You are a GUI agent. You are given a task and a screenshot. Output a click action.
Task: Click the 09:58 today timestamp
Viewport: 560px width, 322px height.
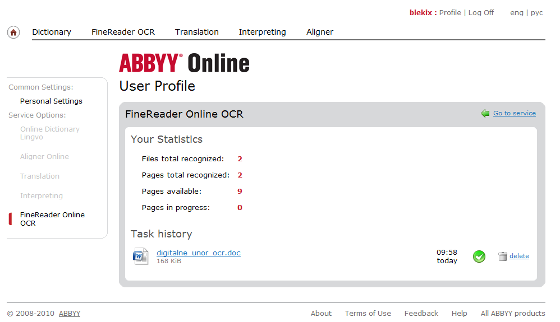(447, 256)
